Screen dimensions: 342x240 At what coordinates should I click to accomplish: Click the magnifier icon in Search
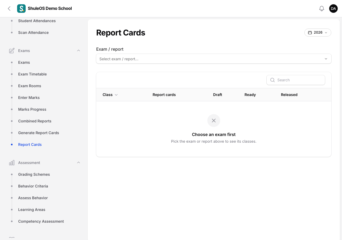(x=273, y=80)
